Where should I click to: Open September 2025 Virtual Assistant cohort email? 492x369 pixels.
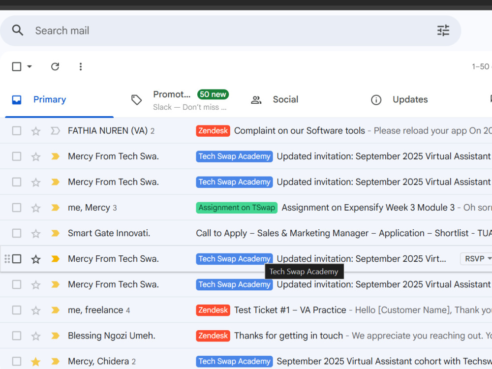pyautogui.click(x=384, y=362)
